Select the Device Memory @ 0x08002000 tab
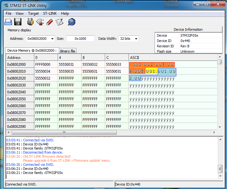The width and height of the screenshot is (227, 189). click(x=32, y=50)
